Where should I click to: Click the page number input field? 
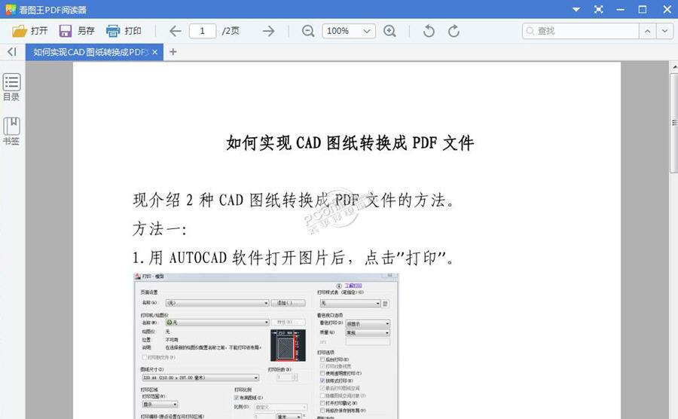tap(203, 31)
